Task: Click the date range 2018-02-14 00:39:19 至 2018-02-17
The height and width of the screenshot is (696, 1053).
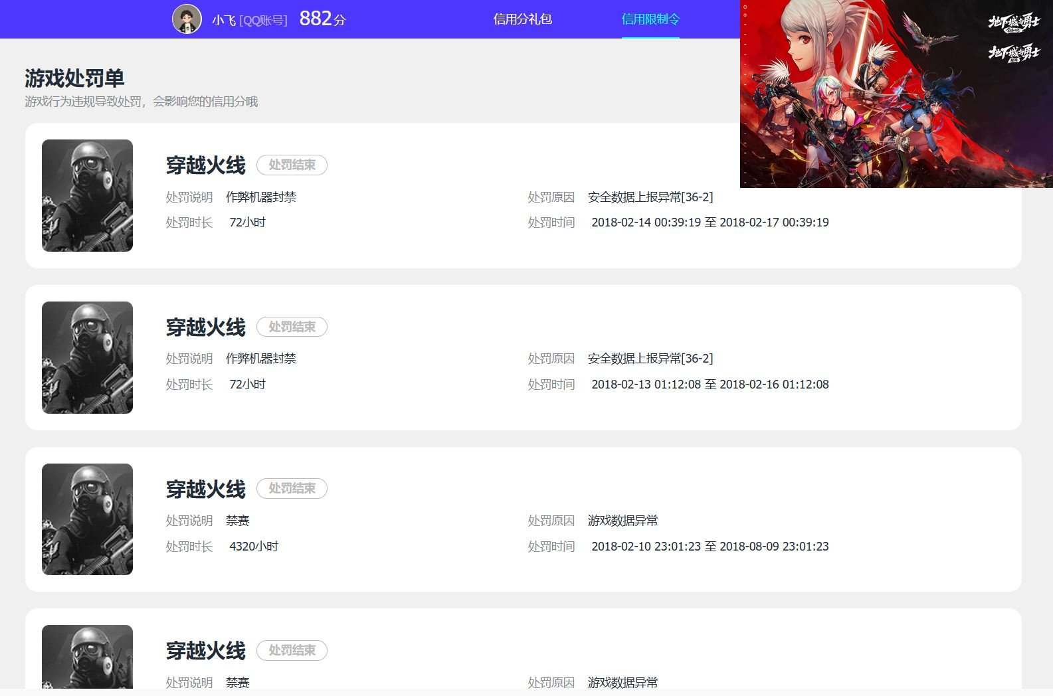Action: click(710, 222)
